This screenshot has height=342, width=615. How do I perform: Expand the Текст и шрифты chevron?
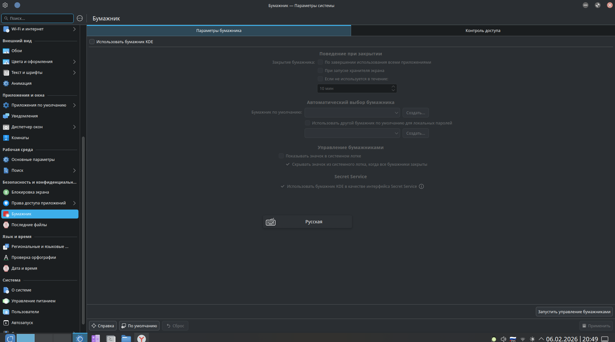point(74,73)
